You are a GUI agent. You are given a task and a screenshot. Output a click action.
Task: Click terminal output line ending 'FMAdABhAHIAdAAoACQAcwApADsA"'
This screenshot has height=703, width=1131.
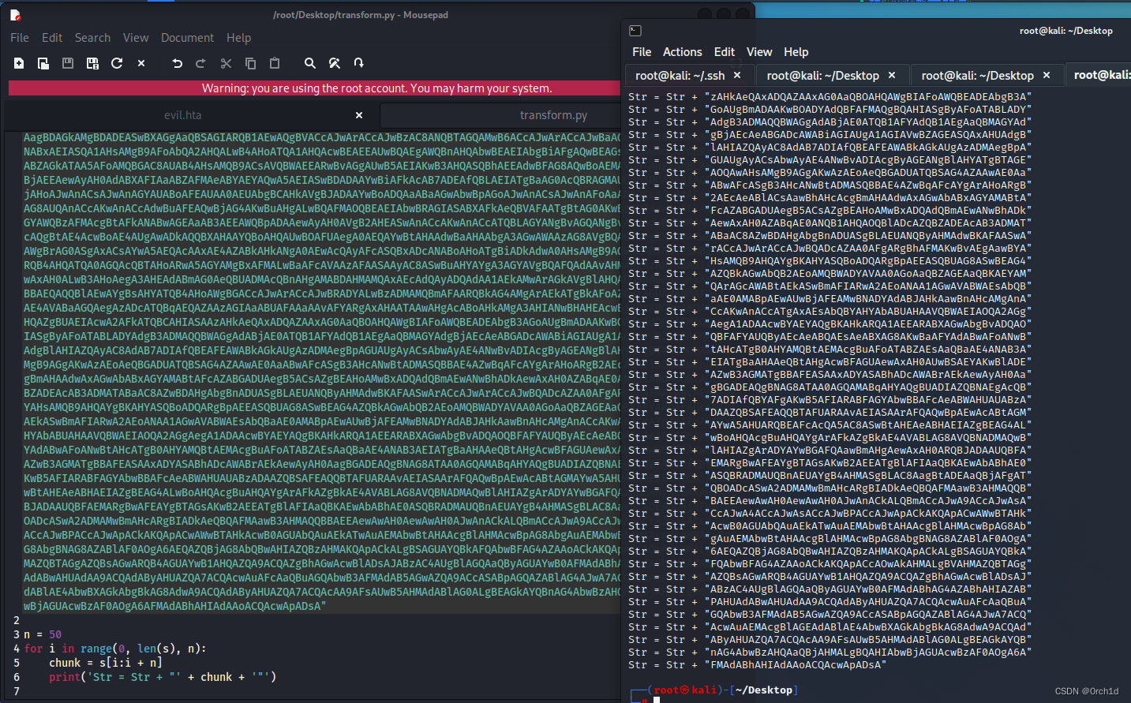coord(758,665)
